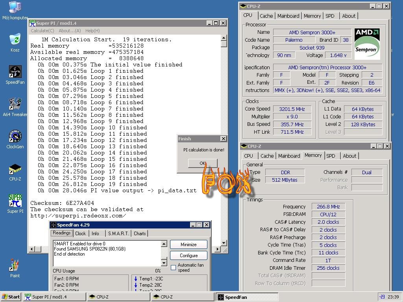403x302 pixels.
Task: Launch SpeedFan from desktop shortcut
Action: click(15, 75)
